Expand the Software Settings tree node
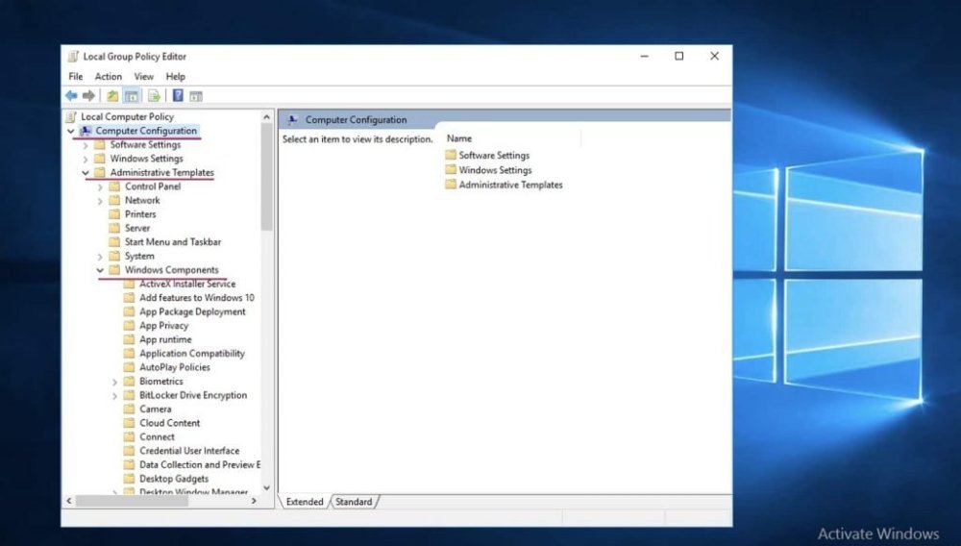Viewport: 961px width, 546px height. [x=86, y=145]
